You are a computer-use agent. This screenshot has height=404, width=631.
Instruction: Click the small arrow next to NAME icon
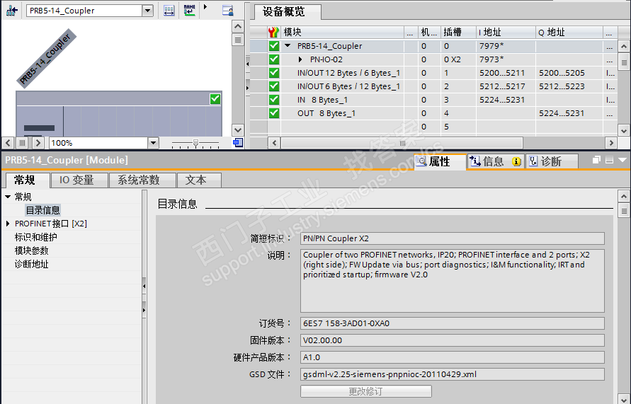click(x=205, y=7)
